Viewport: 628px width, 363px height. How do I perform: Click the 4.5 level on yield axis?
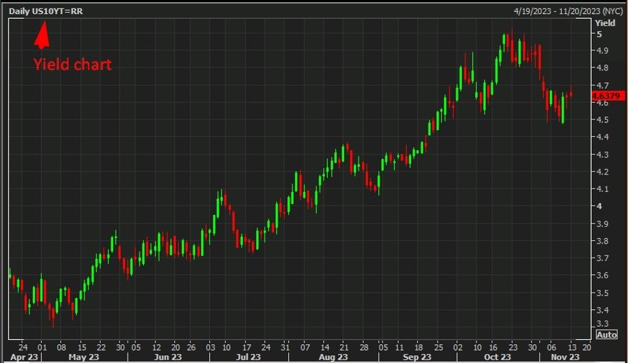click(x=602, y=120)
